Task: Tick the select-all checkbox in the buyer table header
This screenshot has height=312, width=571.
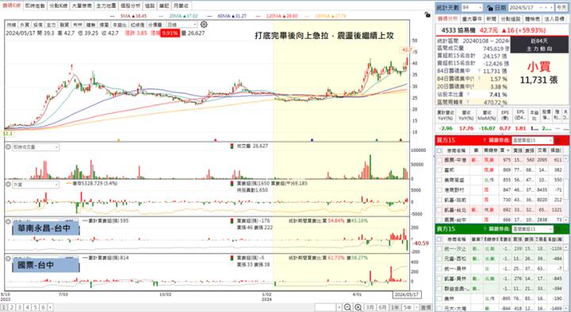Action: point(439,150)
